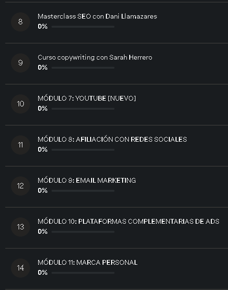
Task: Click the number 11 circle badge
Action: [21, 145]
